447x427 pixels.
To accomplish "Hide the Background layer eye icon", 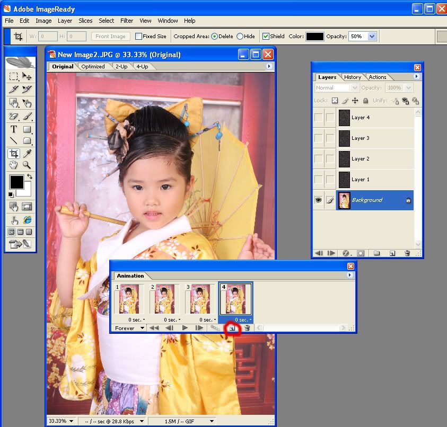I will (x=319, y=200).
